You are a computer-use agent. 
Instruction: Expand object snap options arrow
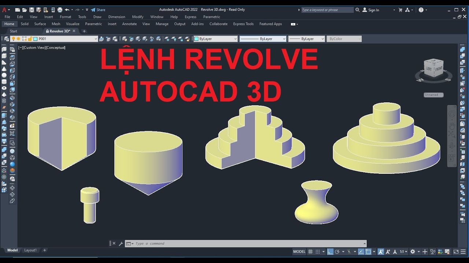[x=374, y=252]
